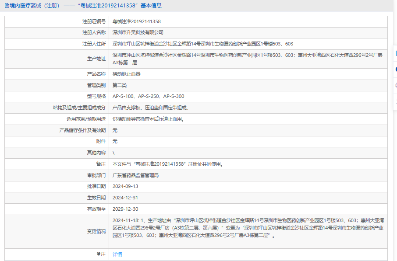397x261 pixels.
Task: Click the 审批部门 label
Action: tap(96, 175)
